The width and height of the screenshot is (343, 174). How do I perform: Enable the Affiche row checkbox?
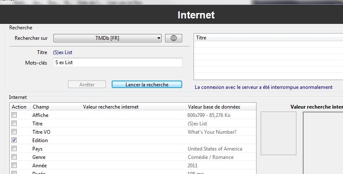point(14,115)
